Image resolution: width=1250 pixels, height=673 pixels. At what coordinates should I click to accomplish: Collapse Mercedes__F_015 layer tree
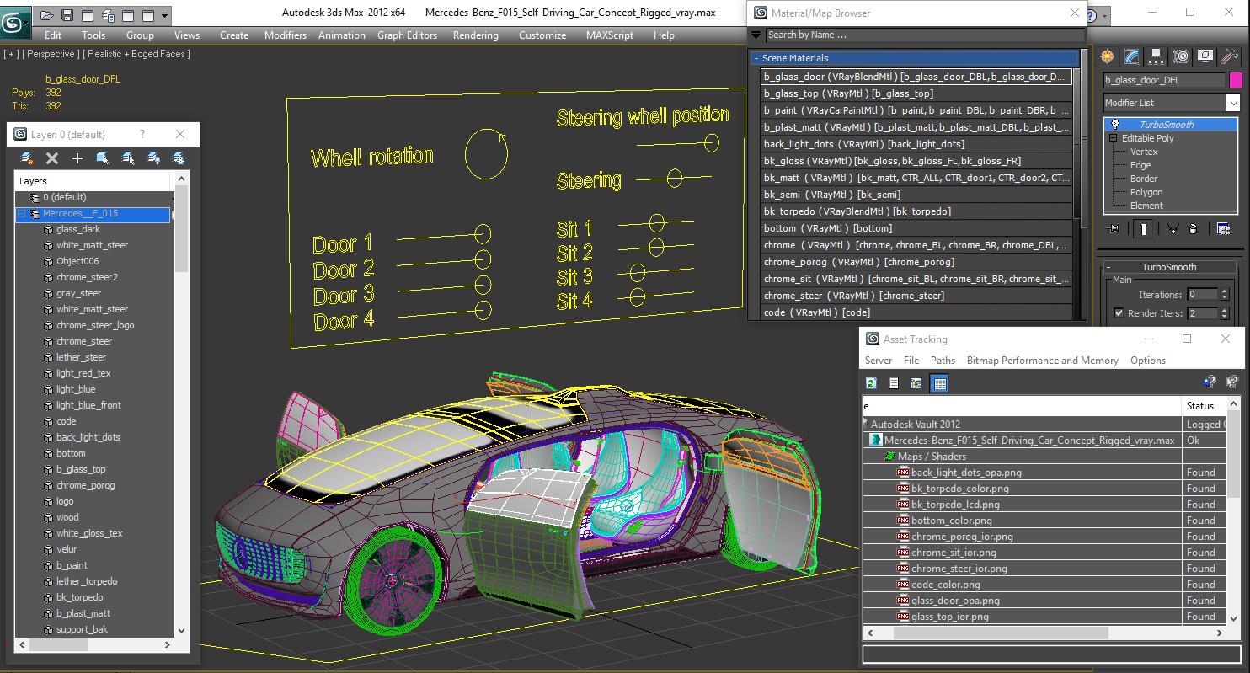coord(22,214)
